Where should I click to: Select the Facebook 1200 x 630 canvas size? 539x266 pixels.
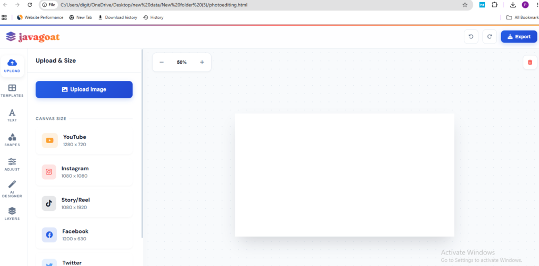[x=84, y=235]
